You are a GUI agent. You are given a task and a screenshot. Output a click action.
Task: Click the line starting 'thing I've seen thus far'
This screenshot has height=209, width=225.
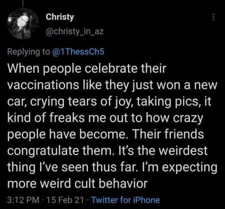pyautogui.click(x=112, y=167)
